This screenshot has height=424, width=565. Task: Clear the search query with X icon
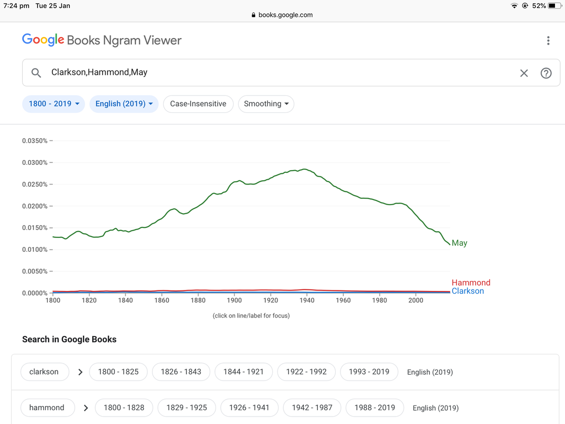[x=524, y=73]
